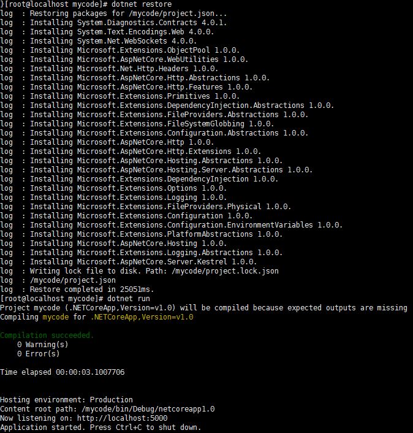Click '/mycode/project.lock.json' path text

[x=225, y=271]
